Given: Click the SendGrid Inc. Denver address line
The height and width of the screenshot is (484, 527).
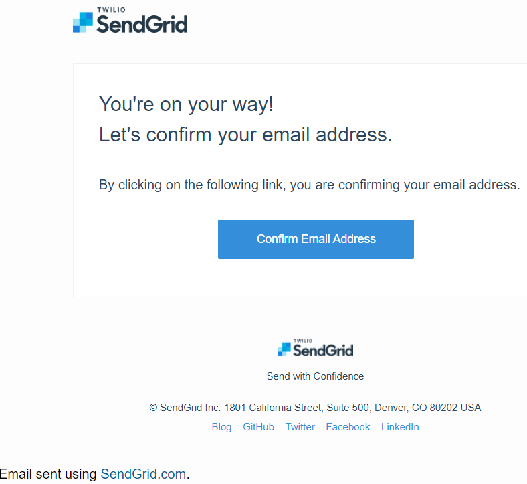Looking at the screenshot, I should [x=315, y=408].
